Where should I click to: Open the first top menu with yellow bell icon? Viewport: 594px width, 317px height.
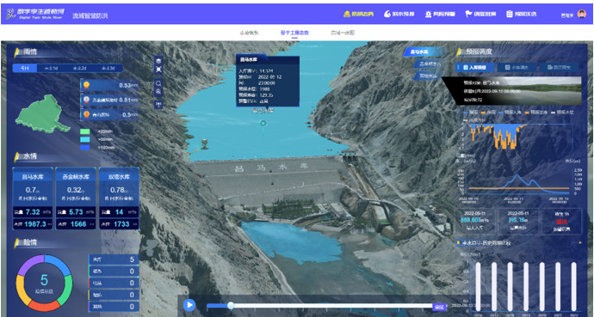click(358, 14)
